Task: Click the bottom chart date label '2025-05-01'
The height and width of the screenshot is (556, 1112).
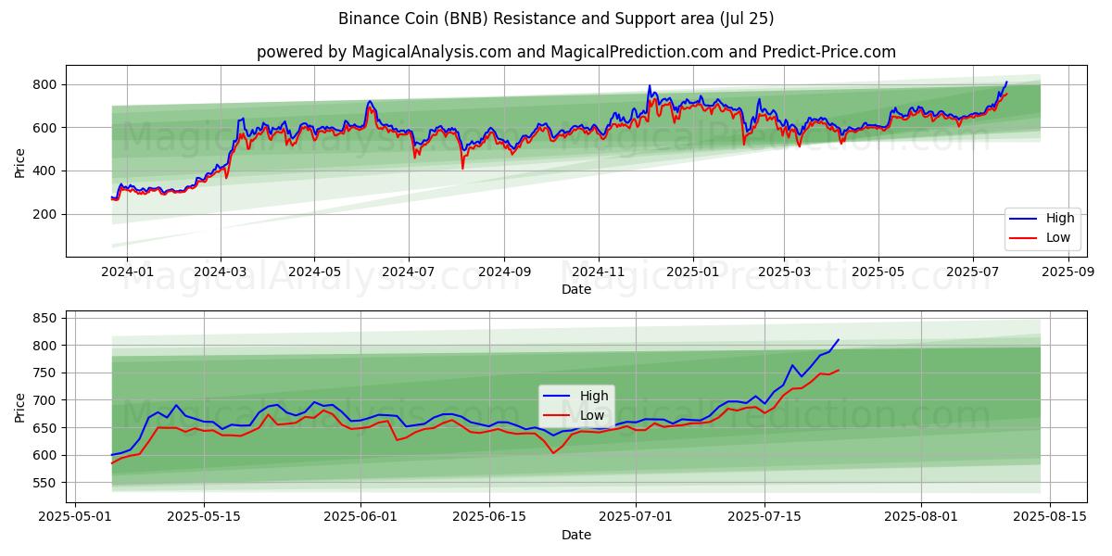Action: coord(75,518)
